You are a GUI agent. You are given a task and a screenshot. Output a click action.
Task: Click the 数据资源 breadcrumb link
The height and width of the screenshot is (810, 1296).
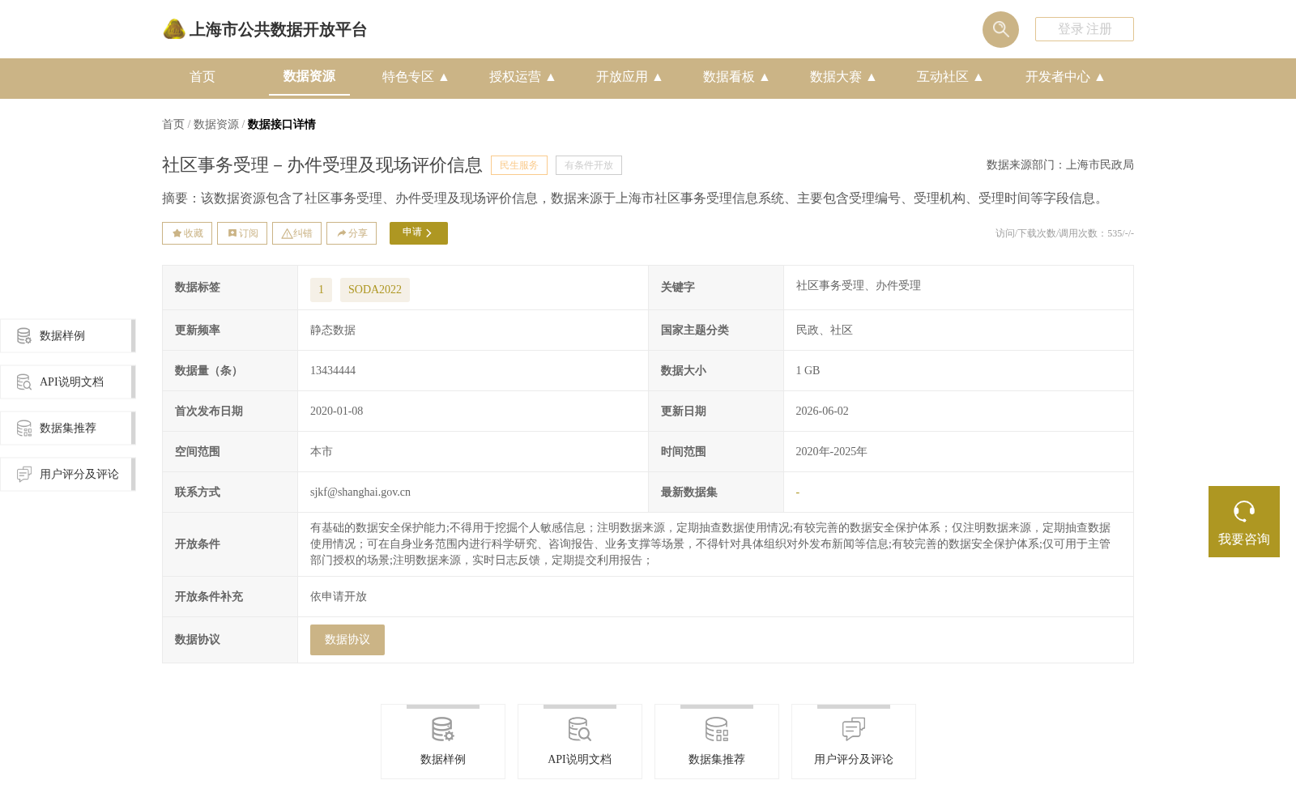pyautogui.click(x=216, y=125)
